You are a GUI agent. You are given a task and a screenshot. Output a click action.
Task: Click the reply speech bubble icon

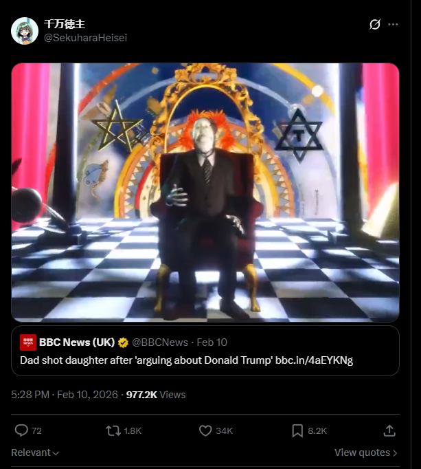(x=22, y=430)
